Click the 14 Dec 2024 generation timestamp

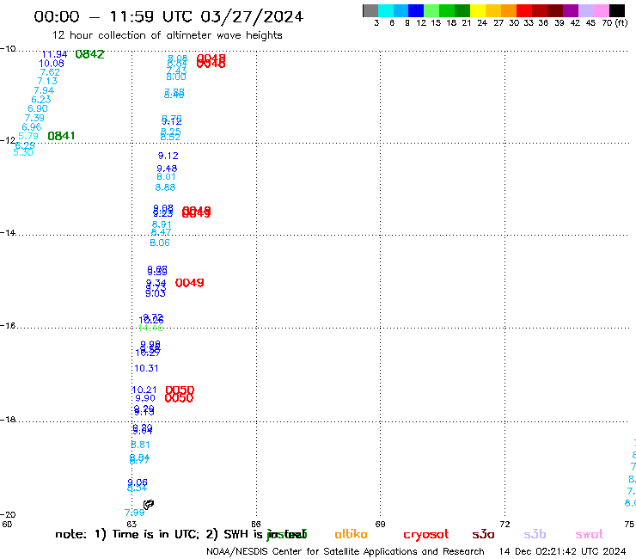click(x=562, y=552)
